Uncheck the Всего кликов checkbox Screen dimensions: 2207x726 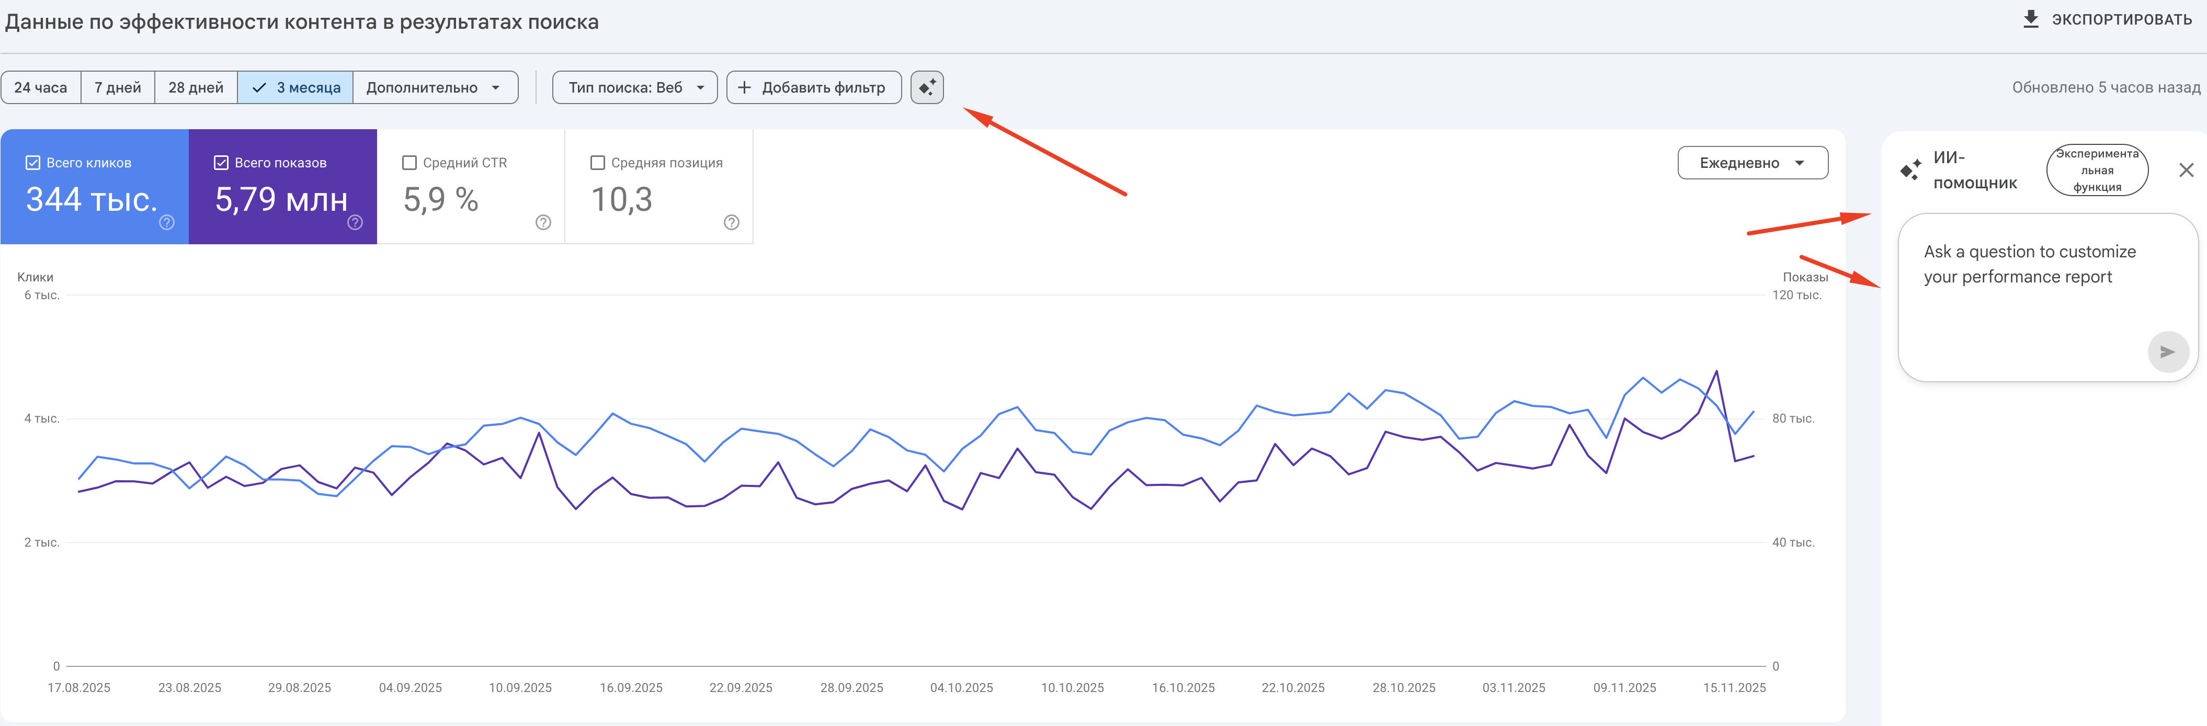(33, 163)
